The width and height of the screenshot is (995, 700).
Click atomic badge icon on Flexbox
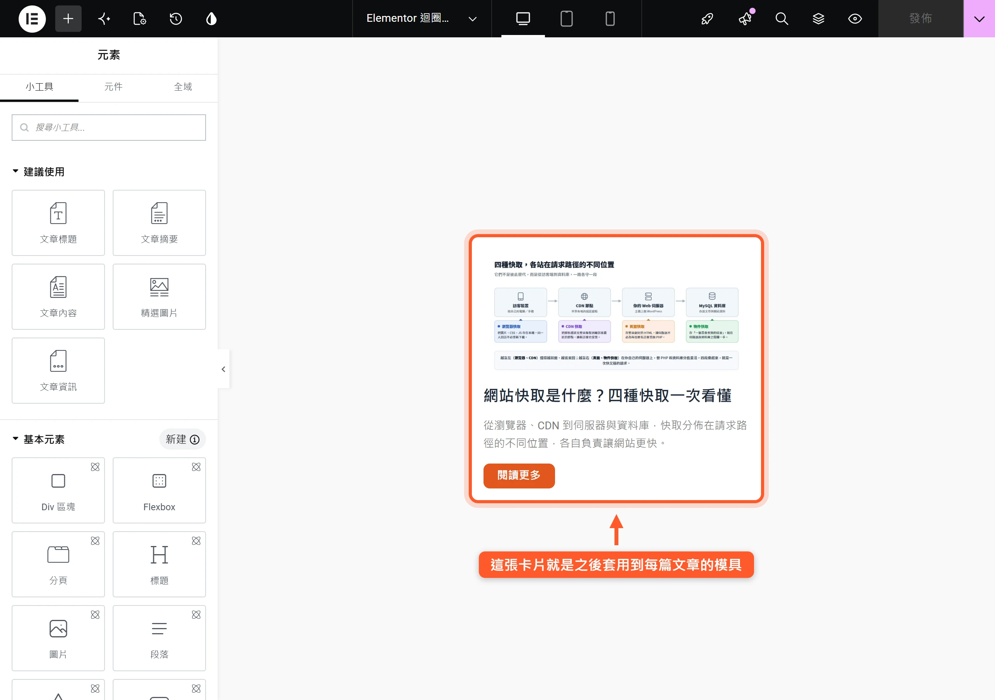196,467
